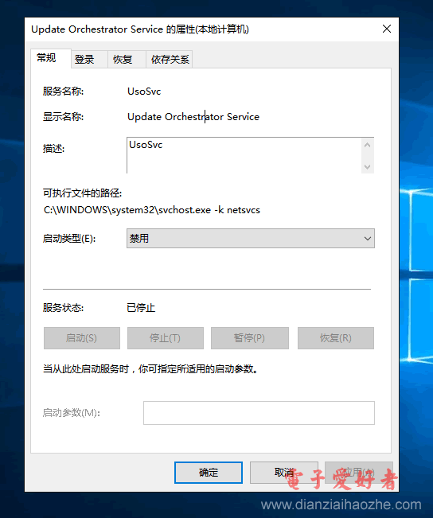Image resolution: width=433 pixels, height=518 pixels.
Task: Click inside the 描述 text box
Action: click(244, 155)
